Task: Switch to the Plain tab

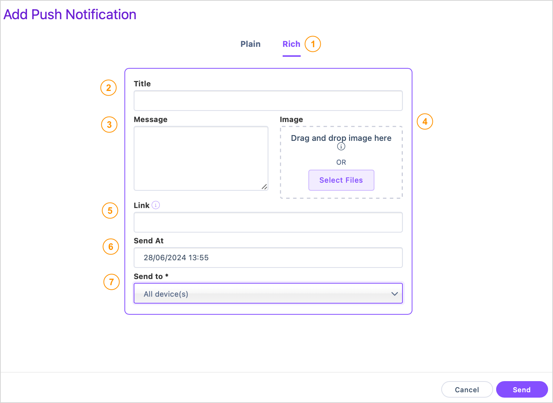Action: click(x=250, y=44)
